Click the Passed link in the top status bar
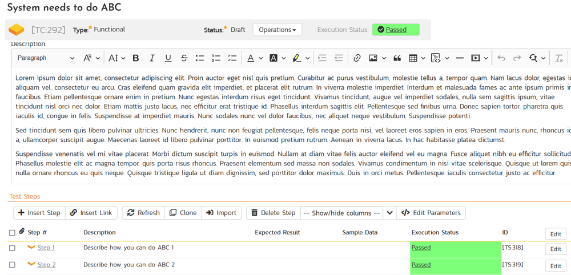The height and width of the screenshot is (275, 571). (396, 30)
